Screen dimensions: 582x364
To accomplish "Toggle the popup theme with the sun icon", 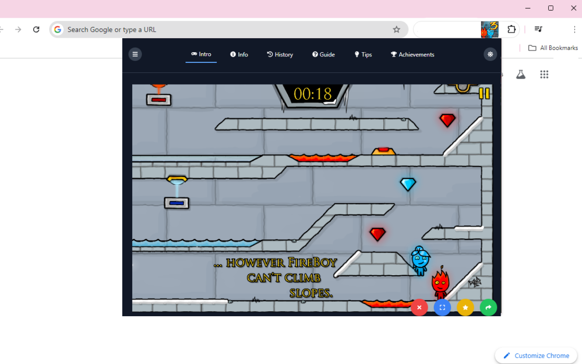I will coord(490,54).
